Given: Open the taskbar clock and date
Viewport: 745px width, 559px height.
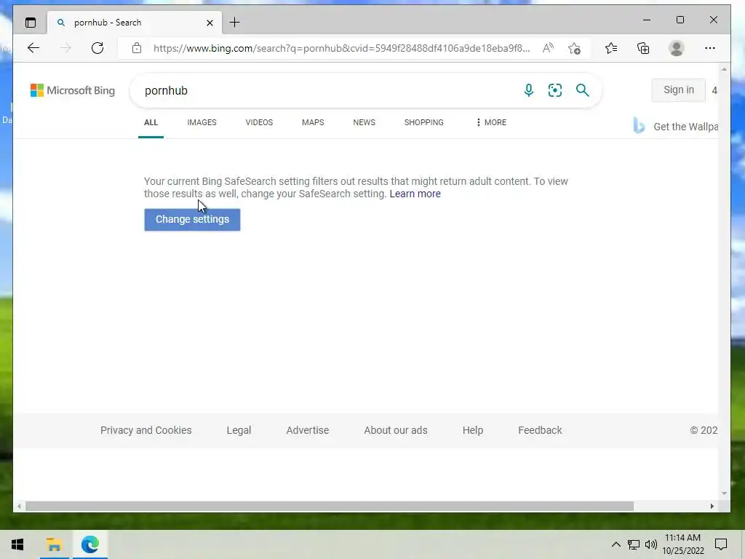Looking at the screenshot, I should click(x=683, y=544).
